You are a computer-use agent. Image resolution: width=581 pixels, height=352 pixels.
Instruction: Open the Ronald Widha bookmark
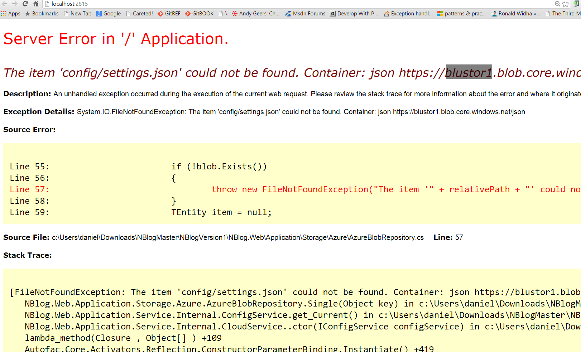pos(516,14)
